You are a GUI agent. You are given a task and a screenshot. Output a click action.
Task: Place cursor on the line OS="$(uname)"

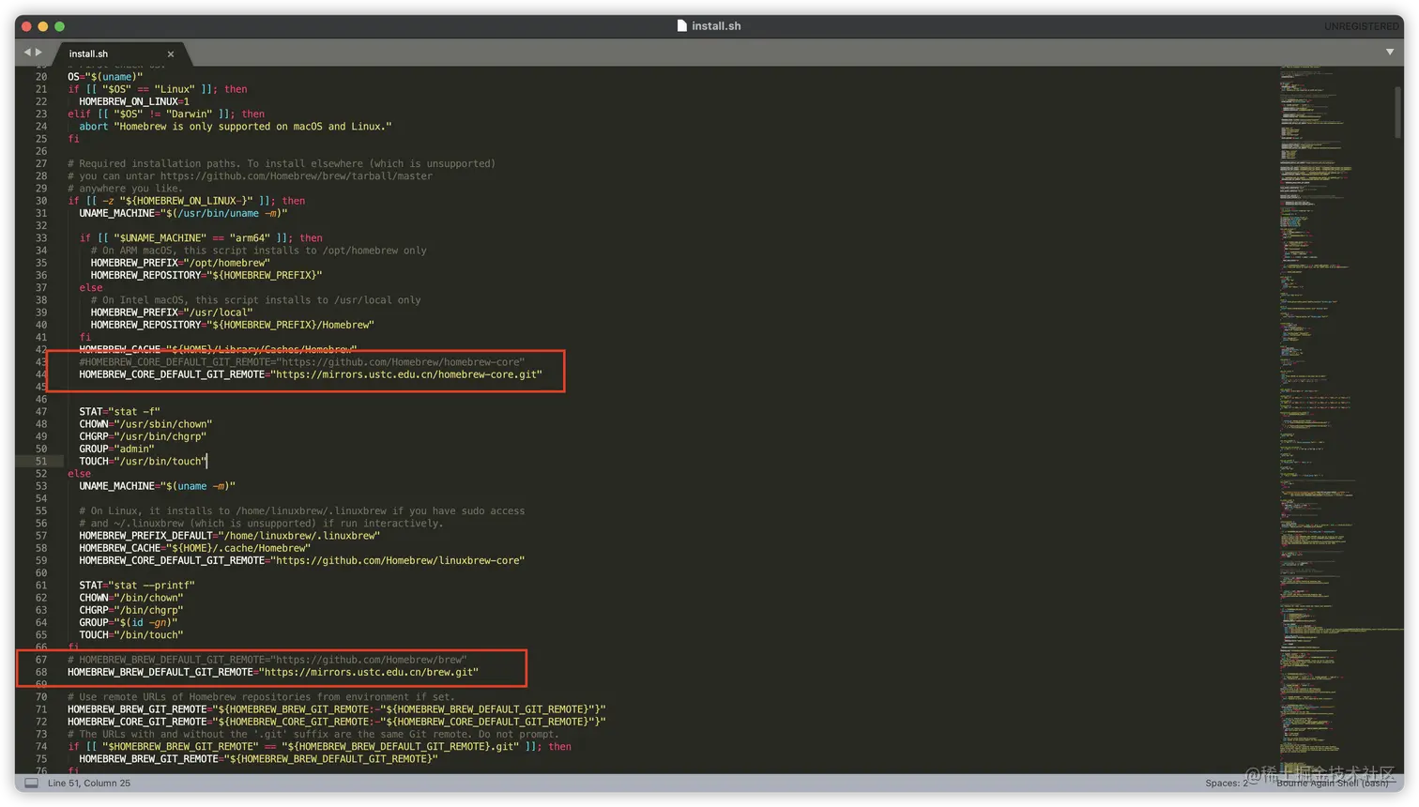[x=105, y=77]
